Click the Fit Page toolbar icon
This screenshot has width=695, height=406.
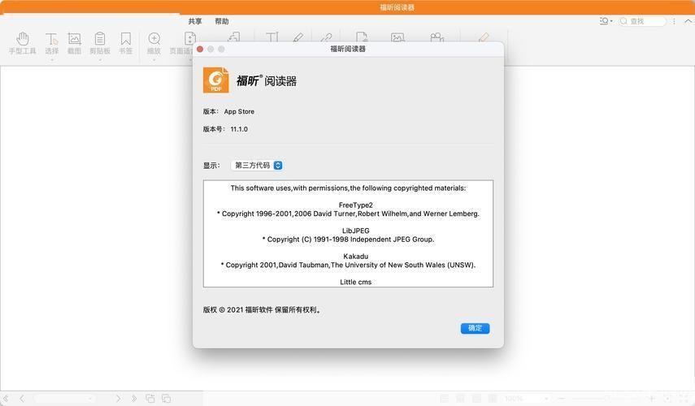click(189, 39)
